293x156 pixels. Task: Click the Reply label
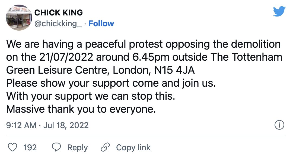click(x=77, y=148)
